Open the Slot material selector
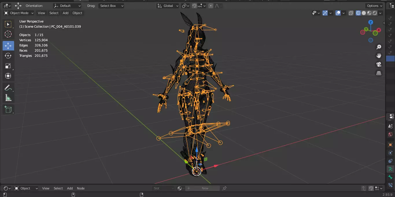The height and width of the screenshot is (197, 395). tap(164, 188)
